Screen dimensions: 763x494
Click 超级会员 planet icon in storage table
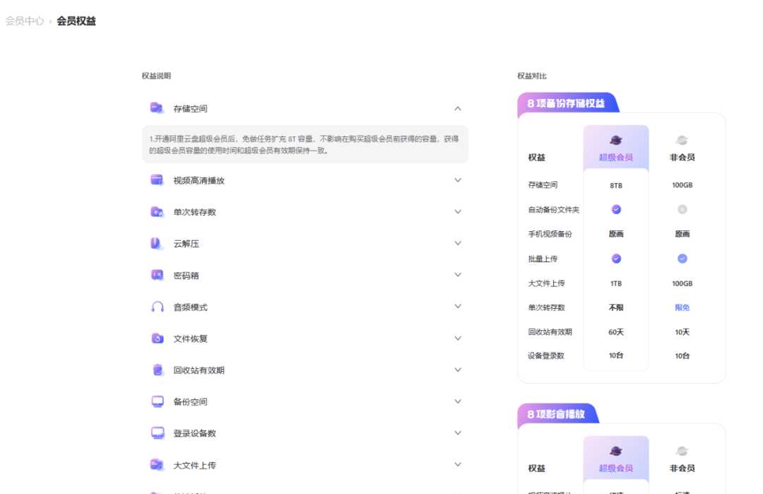(x=615, y=140)
